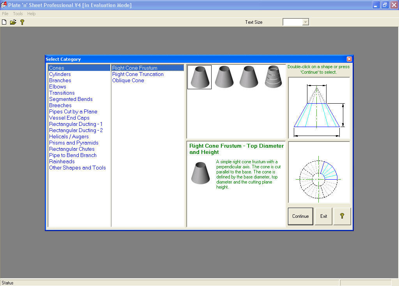Click the dialog's question mark help button
399x286 pixels.
(x=342, y=216)
